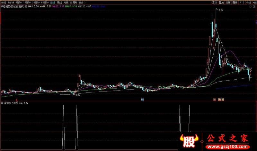The height and width of the screenshot is (151, 257).
Task: Click the 3.92 low price label
Action: click(x=78, y=95)
